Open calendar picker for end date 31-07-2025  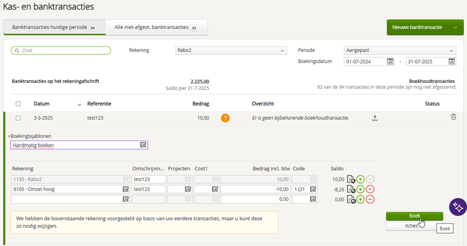pos(452,61)
